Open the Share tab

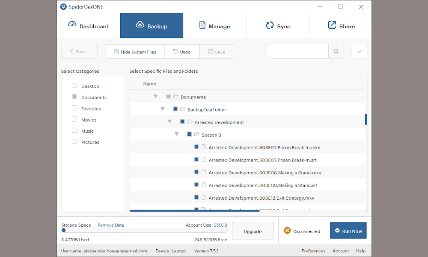coord(341,26)
